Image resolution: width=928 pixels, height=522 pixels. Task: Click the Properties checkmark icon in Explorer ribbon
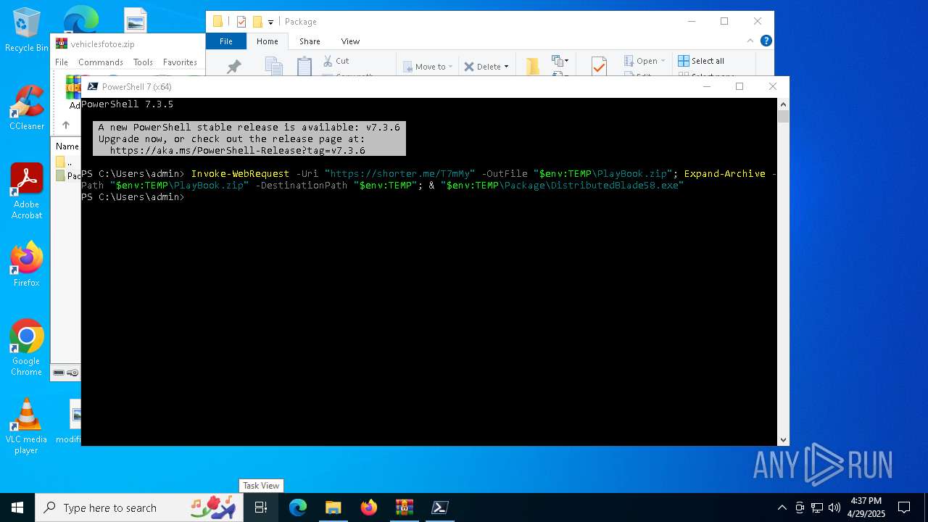tap(599, 66)
